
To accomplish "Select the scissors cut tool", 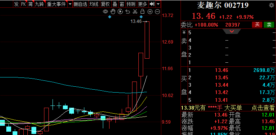I will pos(135,12).
